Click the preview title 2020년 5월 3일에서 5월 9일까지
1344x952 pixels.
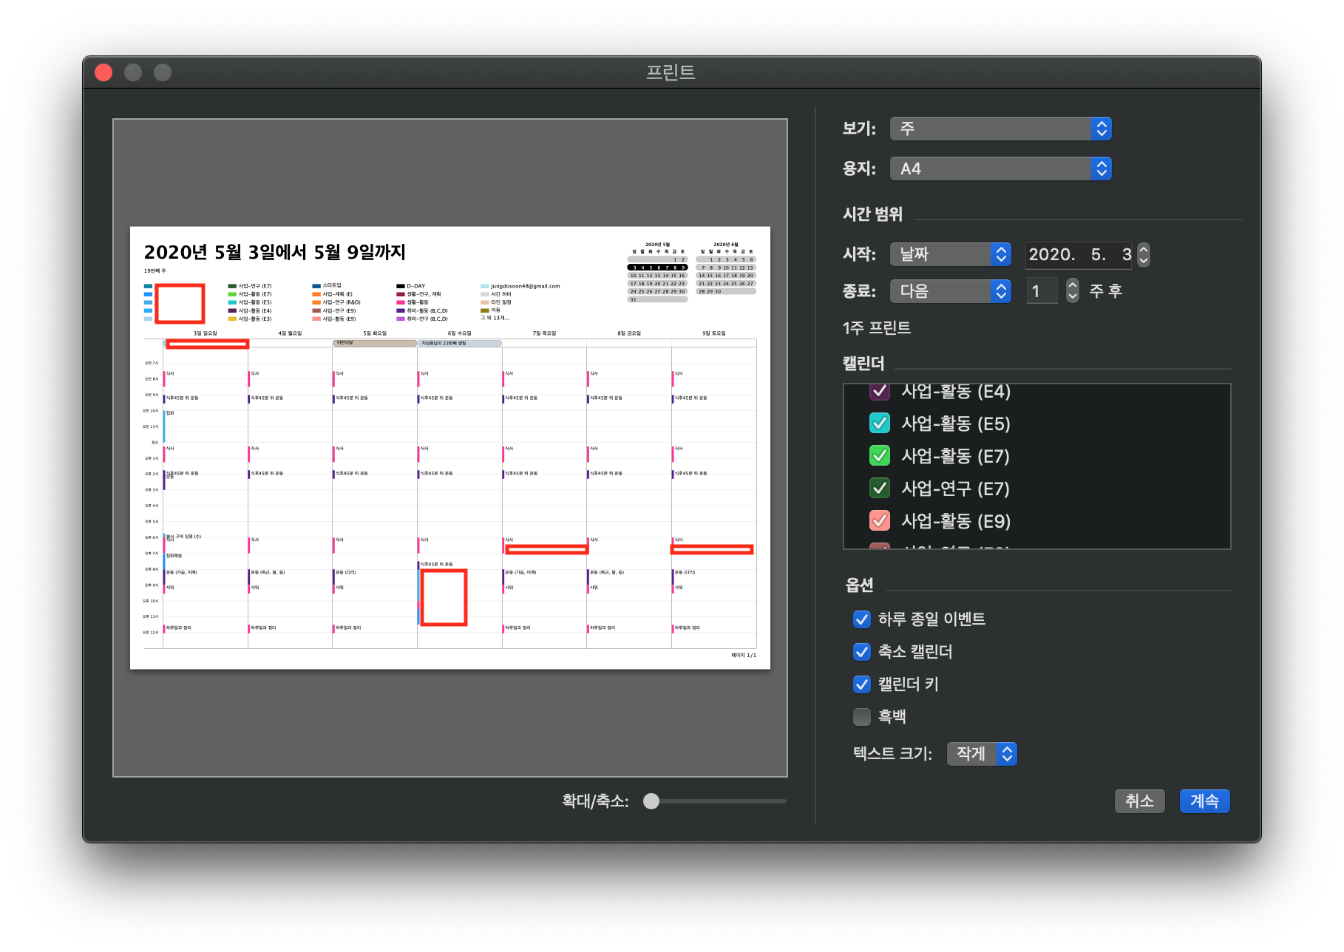pos(275,253)
